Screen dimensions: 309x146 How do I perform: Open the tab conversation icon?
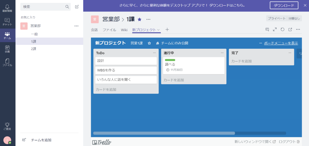[x=267, y=30]
